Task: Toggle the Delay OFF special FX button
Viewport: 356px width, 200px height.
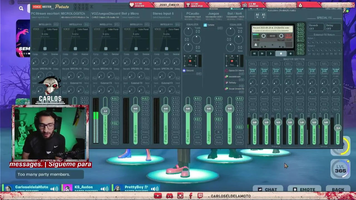Action: (x=333, y=27)
